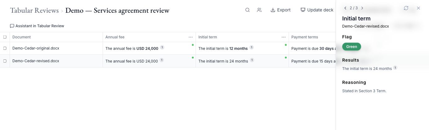Open citation 1 in original annual fee cell
The height and width of the screenshot is (130, 429).
162,48
